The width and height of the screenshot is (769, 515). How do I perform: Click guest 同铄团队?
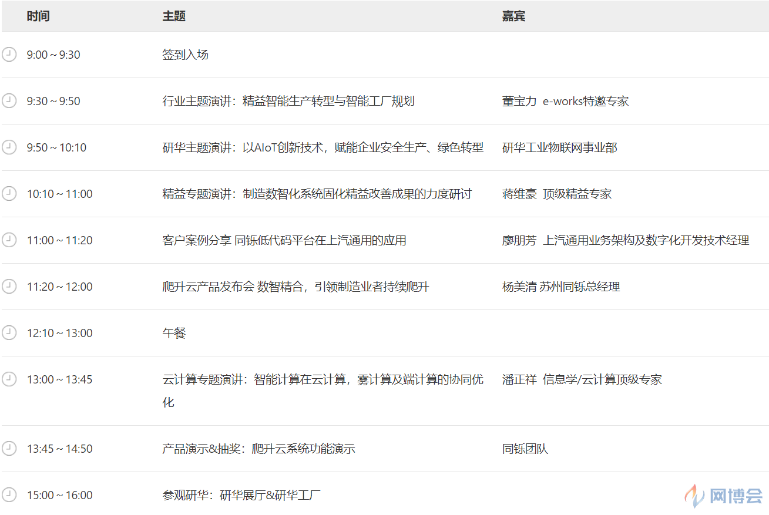pos(525,449)
